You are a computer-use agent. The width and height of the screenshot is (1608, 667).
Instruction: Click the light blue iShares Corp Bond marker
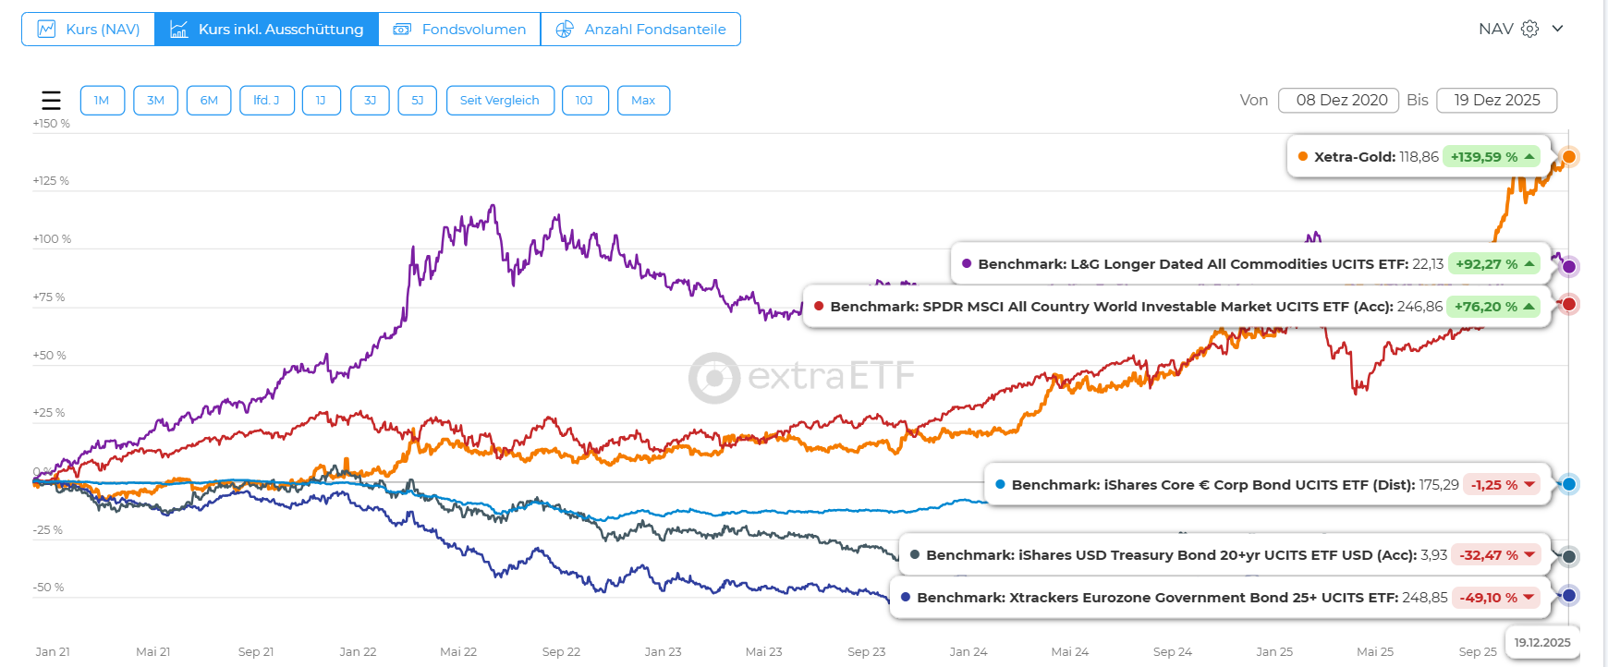pos(1568,484)
